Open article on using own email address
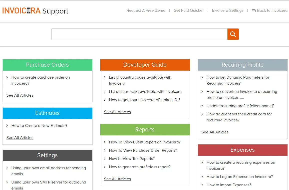289x190 pixels. (x=49, y=171)
